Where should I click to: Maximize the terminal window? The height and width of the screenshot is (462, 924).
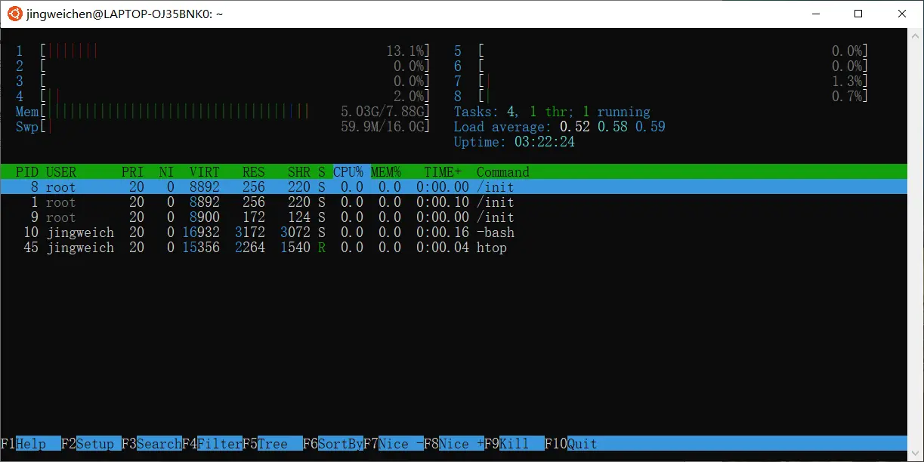858,14
